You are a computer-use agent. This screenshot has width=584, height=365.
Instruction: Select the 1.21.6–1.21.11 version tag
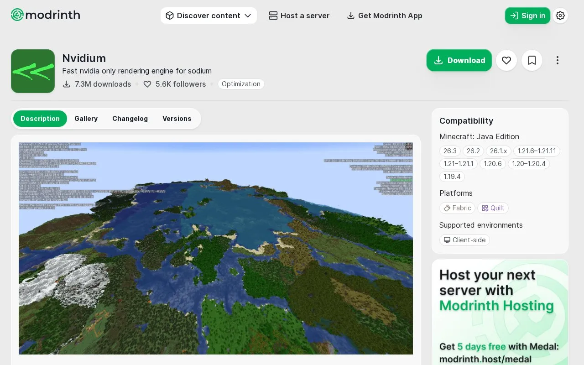coord(537,151)
